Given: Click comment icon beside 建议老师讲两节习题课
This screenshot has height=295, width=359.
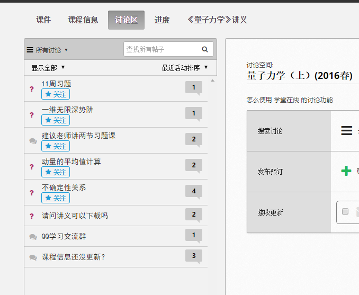Looking at the screenshot, I should (x=33, y=141).
